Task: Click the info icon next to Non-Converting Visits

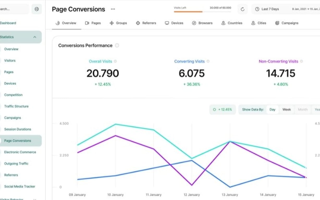Action: click(301, 61)
